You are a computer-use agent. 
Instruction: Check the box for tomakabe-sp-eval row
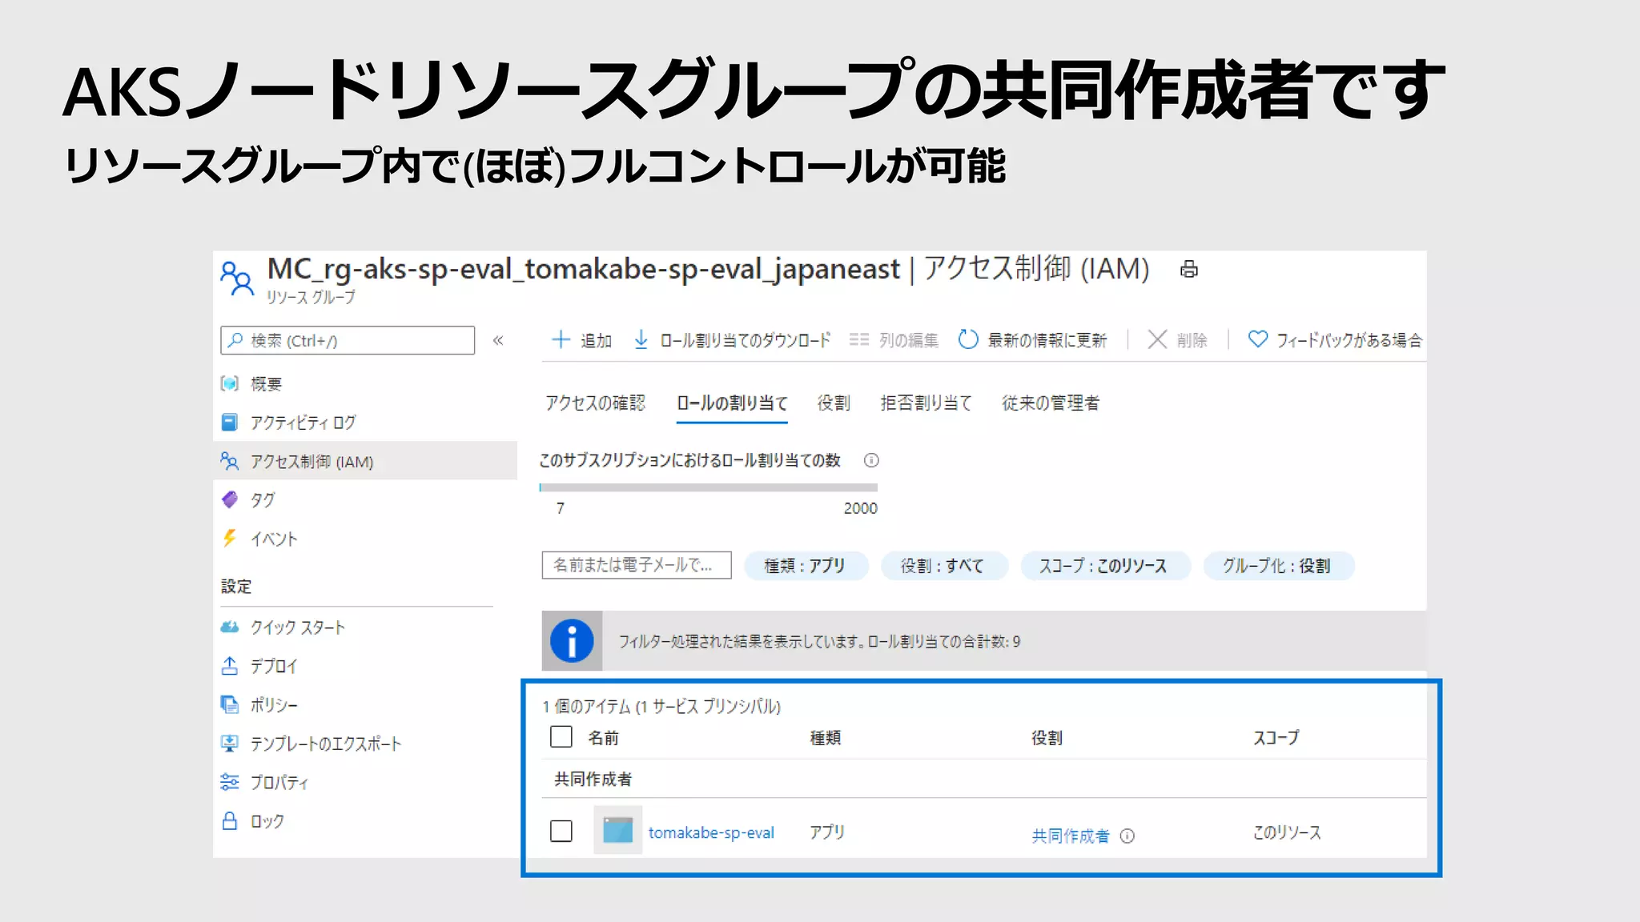coord(561,831)
